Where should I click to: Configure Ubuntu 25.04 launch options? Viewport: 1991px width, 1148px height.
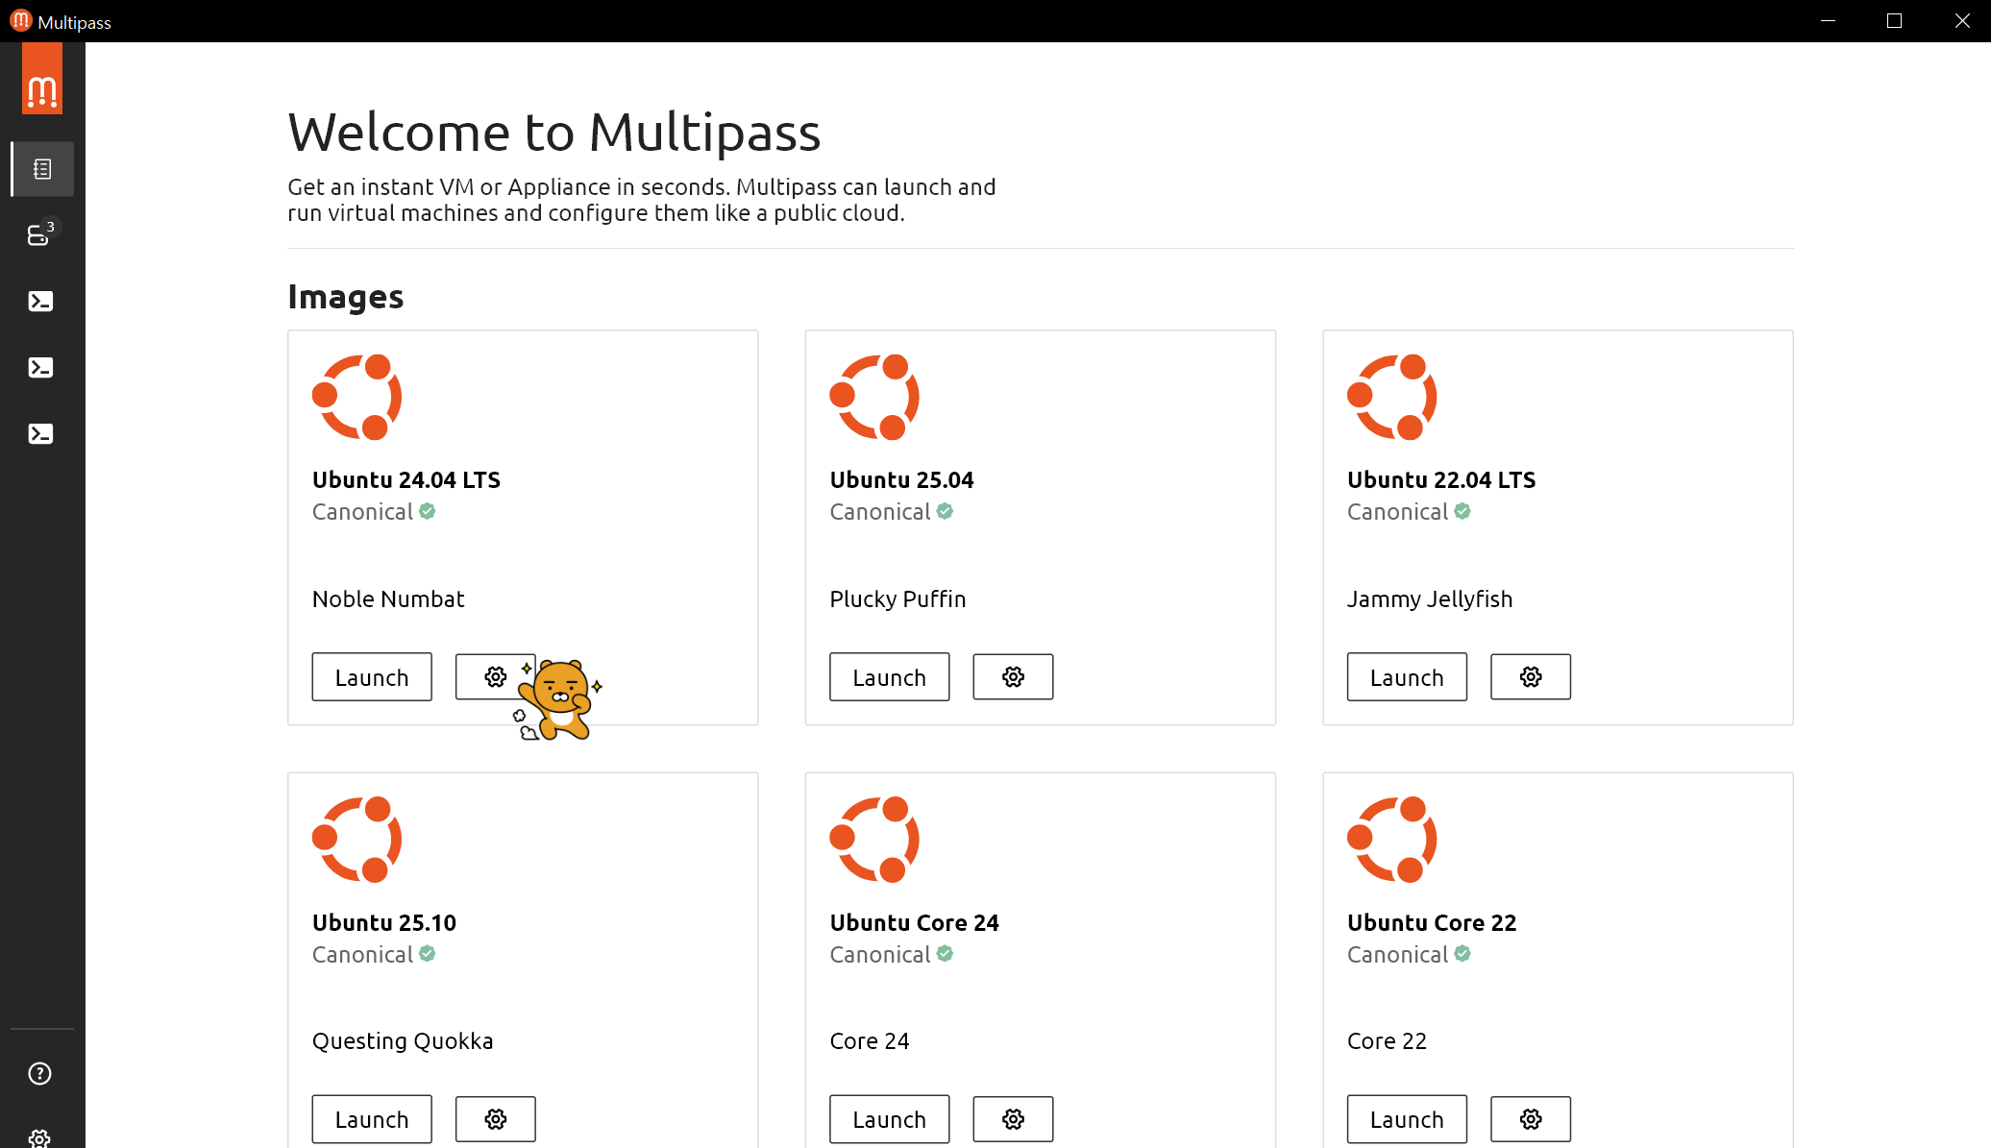click(x=1013, y=677)
